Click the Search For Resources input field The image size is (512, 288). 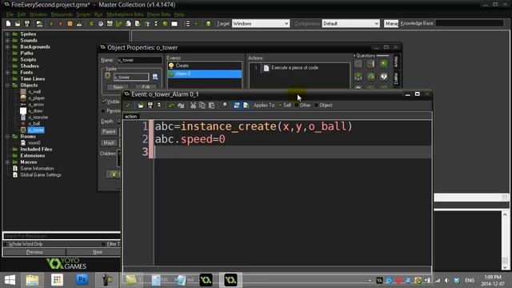click(62, 236)
